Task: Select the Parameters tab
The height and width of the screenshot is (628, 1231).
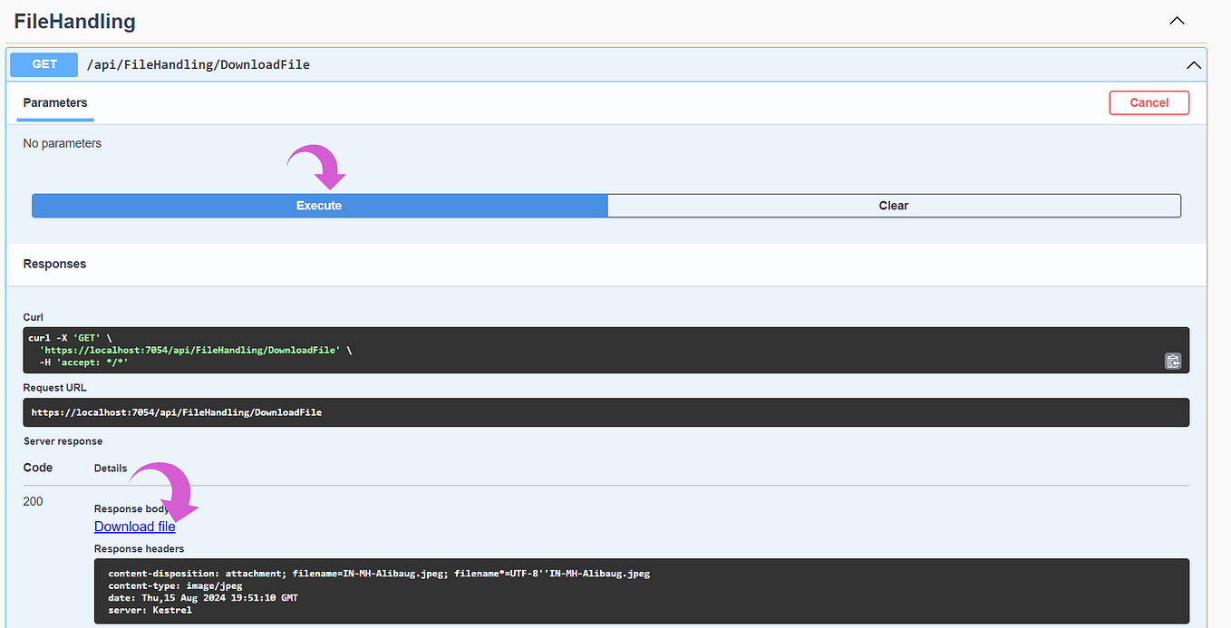Action: (x=54, y=102)
